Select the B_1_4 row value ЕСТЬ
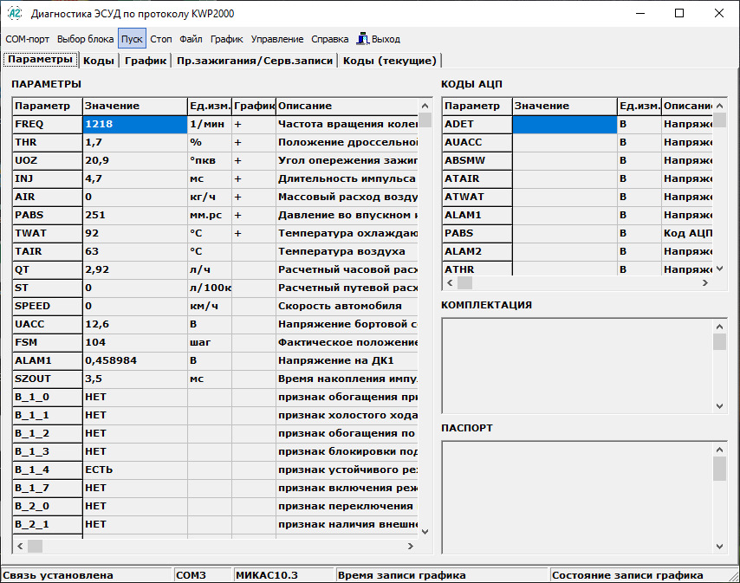This screenshot has height=583, width=740. point(135,470)
